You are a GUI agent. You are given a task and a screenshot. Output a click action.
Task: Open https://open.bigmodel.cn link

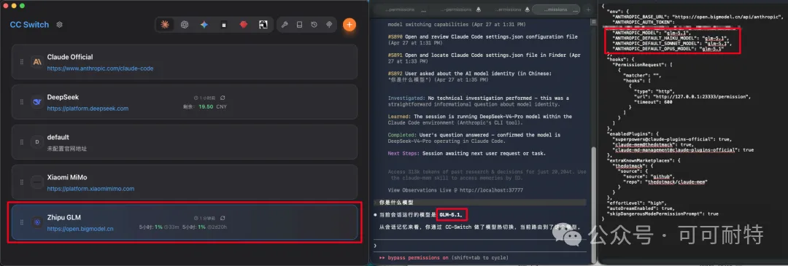80,229
